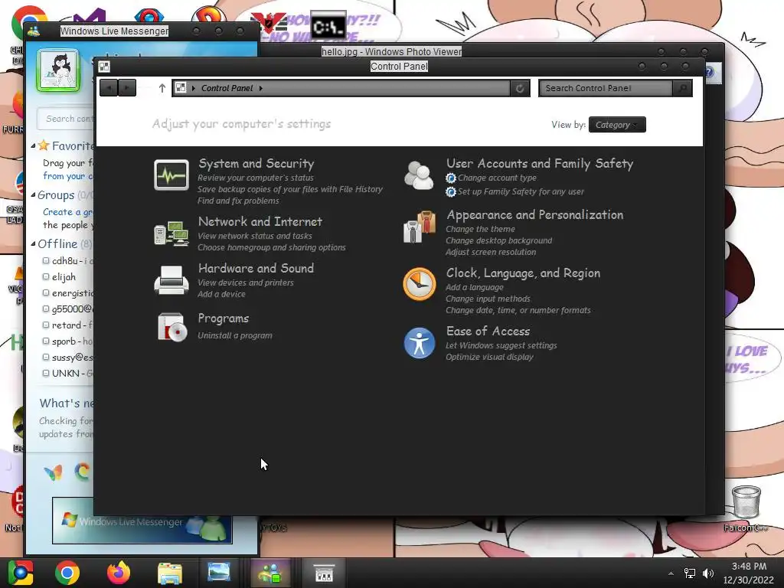Show hidden tray icons arrow
This screenshot has height=588, width=784.
pyautogui.click(x=671, y=573)
